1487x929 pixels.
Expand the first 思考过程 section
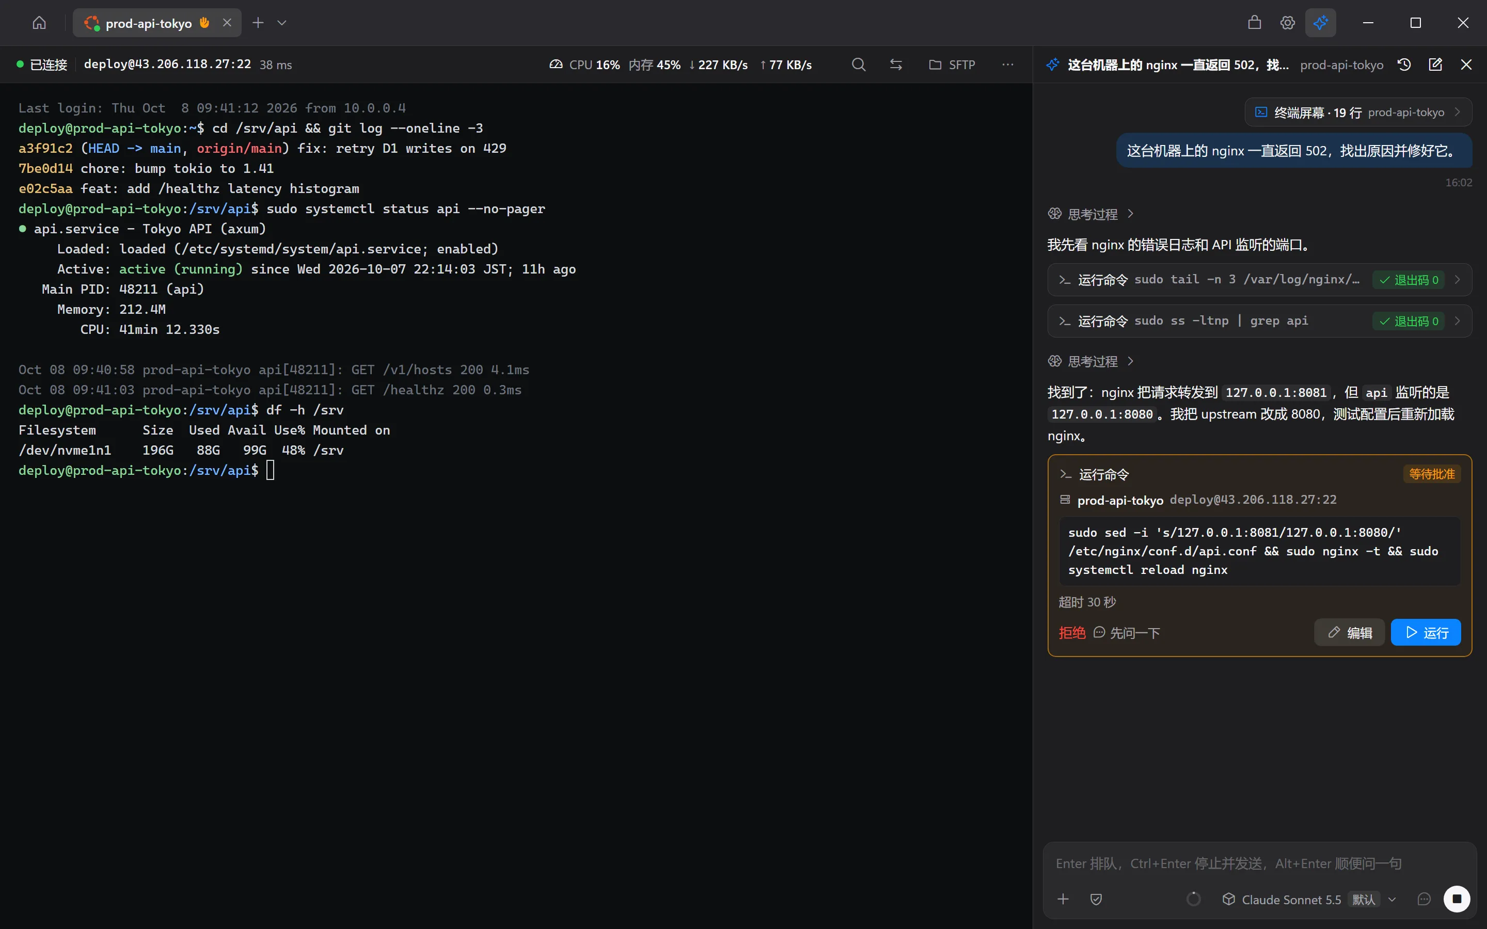1090,214
